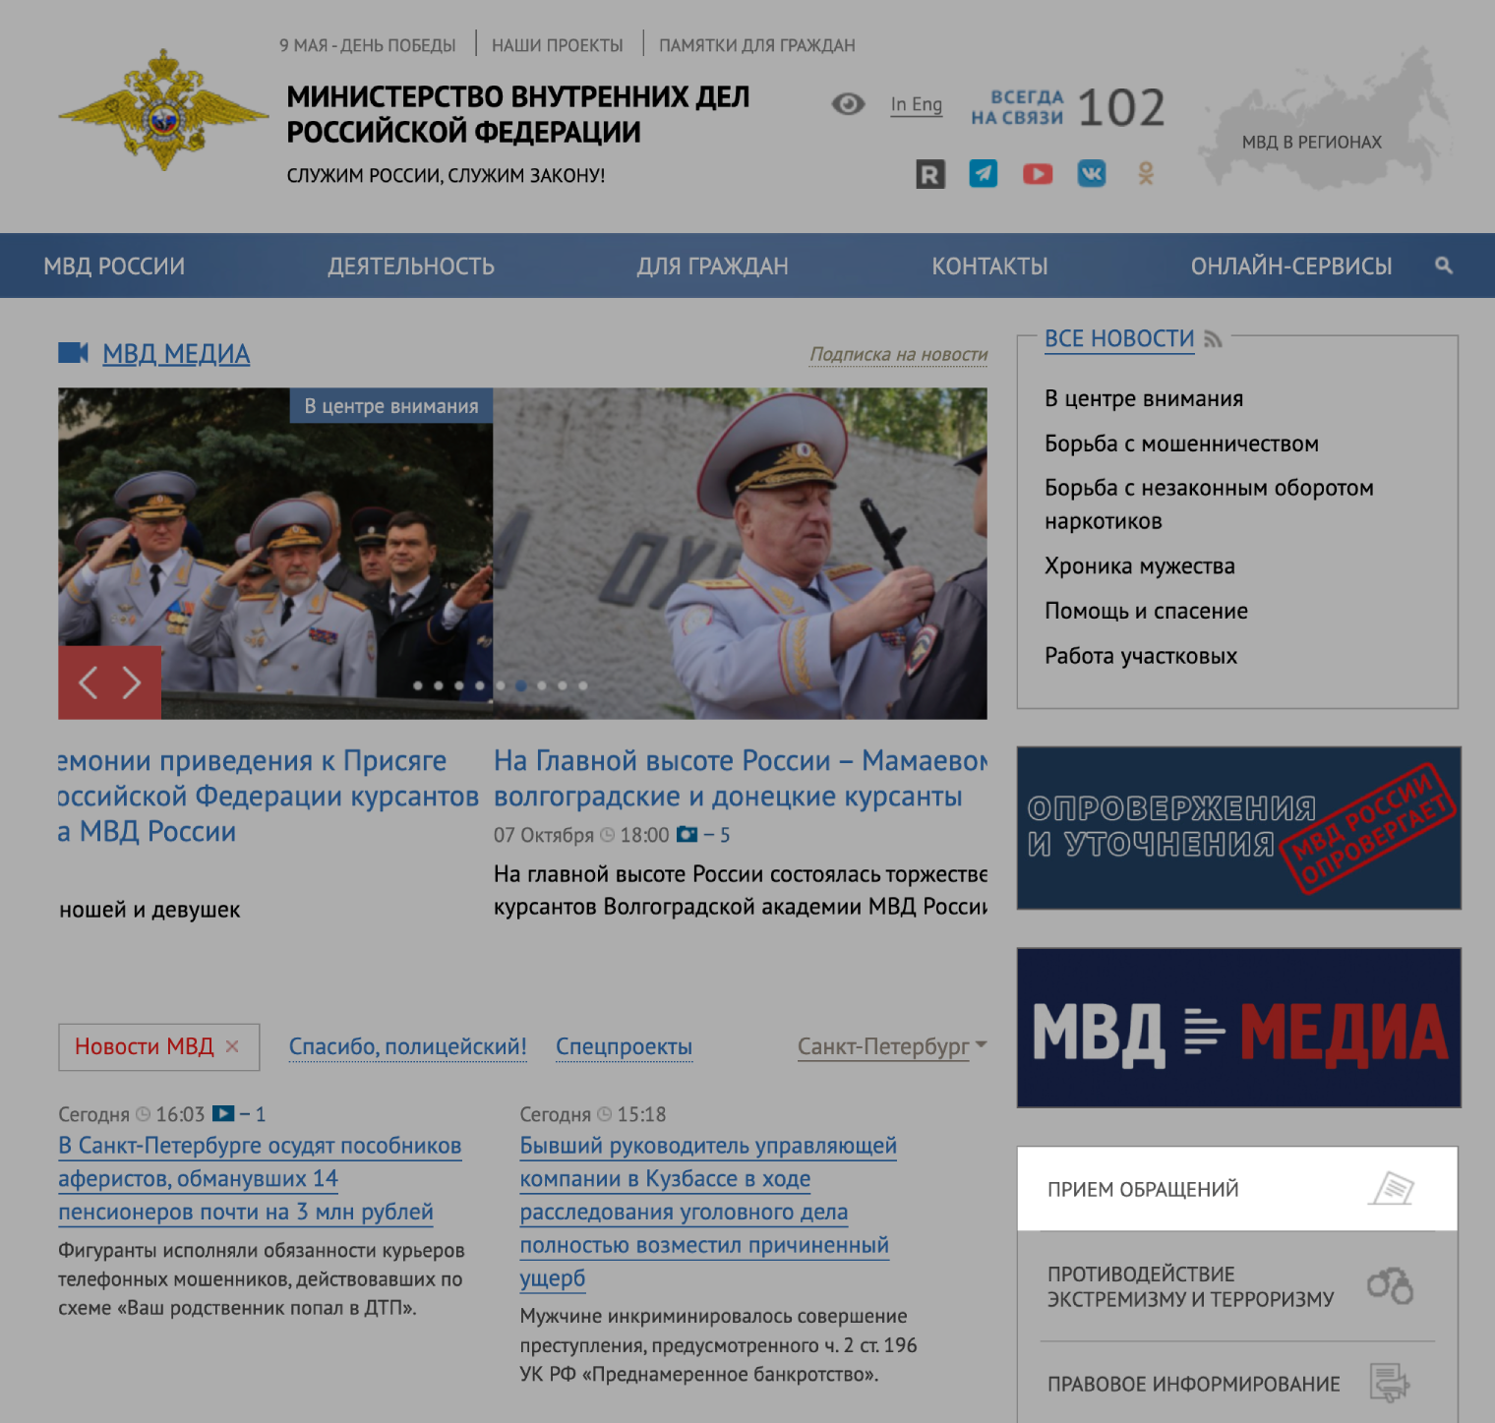Expand the Санкт-Петербург region dropdown
Viewport: 1495px width, 1423px height.
pos(891,1046)
